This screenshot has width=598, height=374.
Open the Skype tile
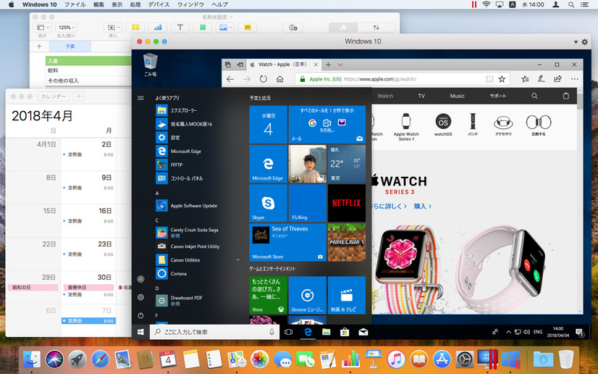click(x=268, y=203)
